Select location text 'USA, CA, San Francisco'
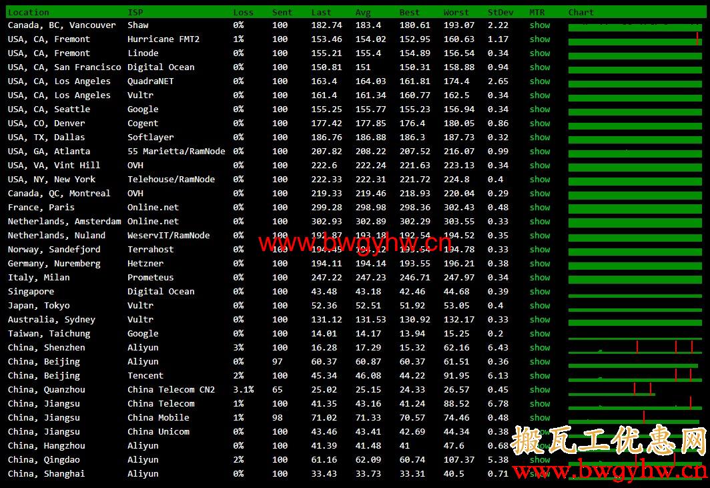 64,67
